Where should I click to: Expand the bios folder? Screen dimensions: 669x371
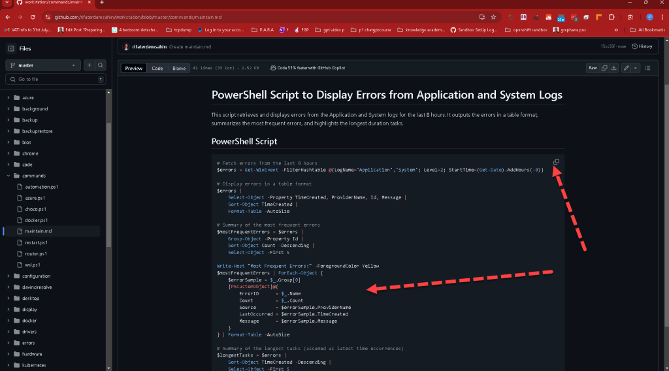coord(8,142)
